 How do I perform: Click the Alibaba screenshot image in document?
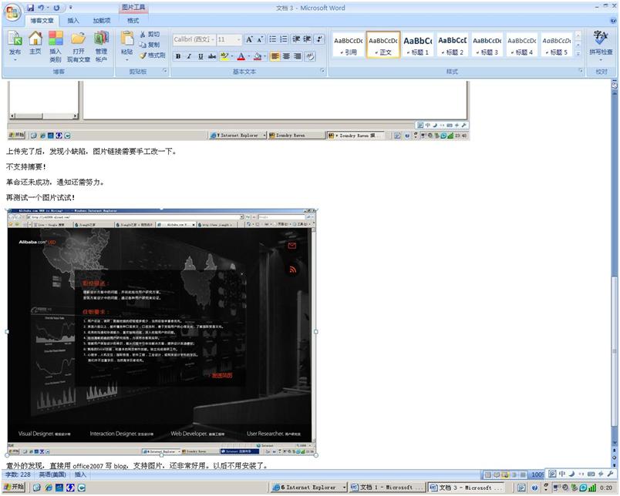160,331
